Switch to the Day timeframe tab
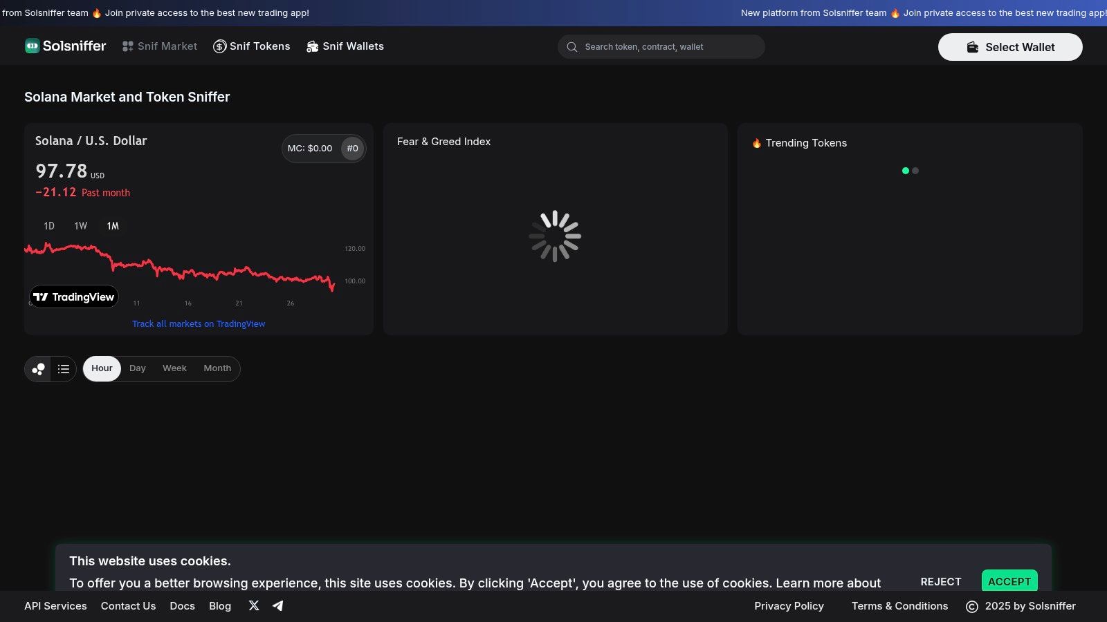The image size is (1107, 622). point(138,368)
